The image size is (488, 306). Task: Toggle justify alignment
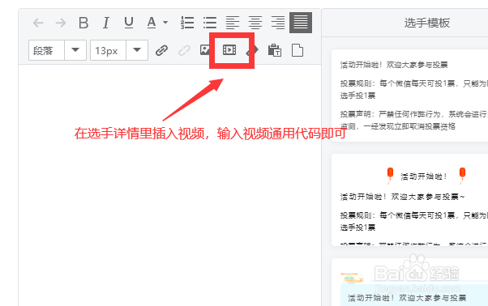point(301,23)
